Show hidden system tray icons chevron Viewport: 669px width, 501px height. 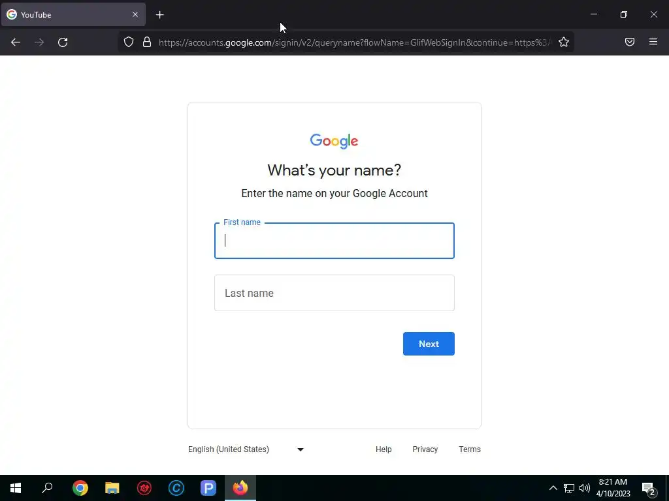click(553, 488)
